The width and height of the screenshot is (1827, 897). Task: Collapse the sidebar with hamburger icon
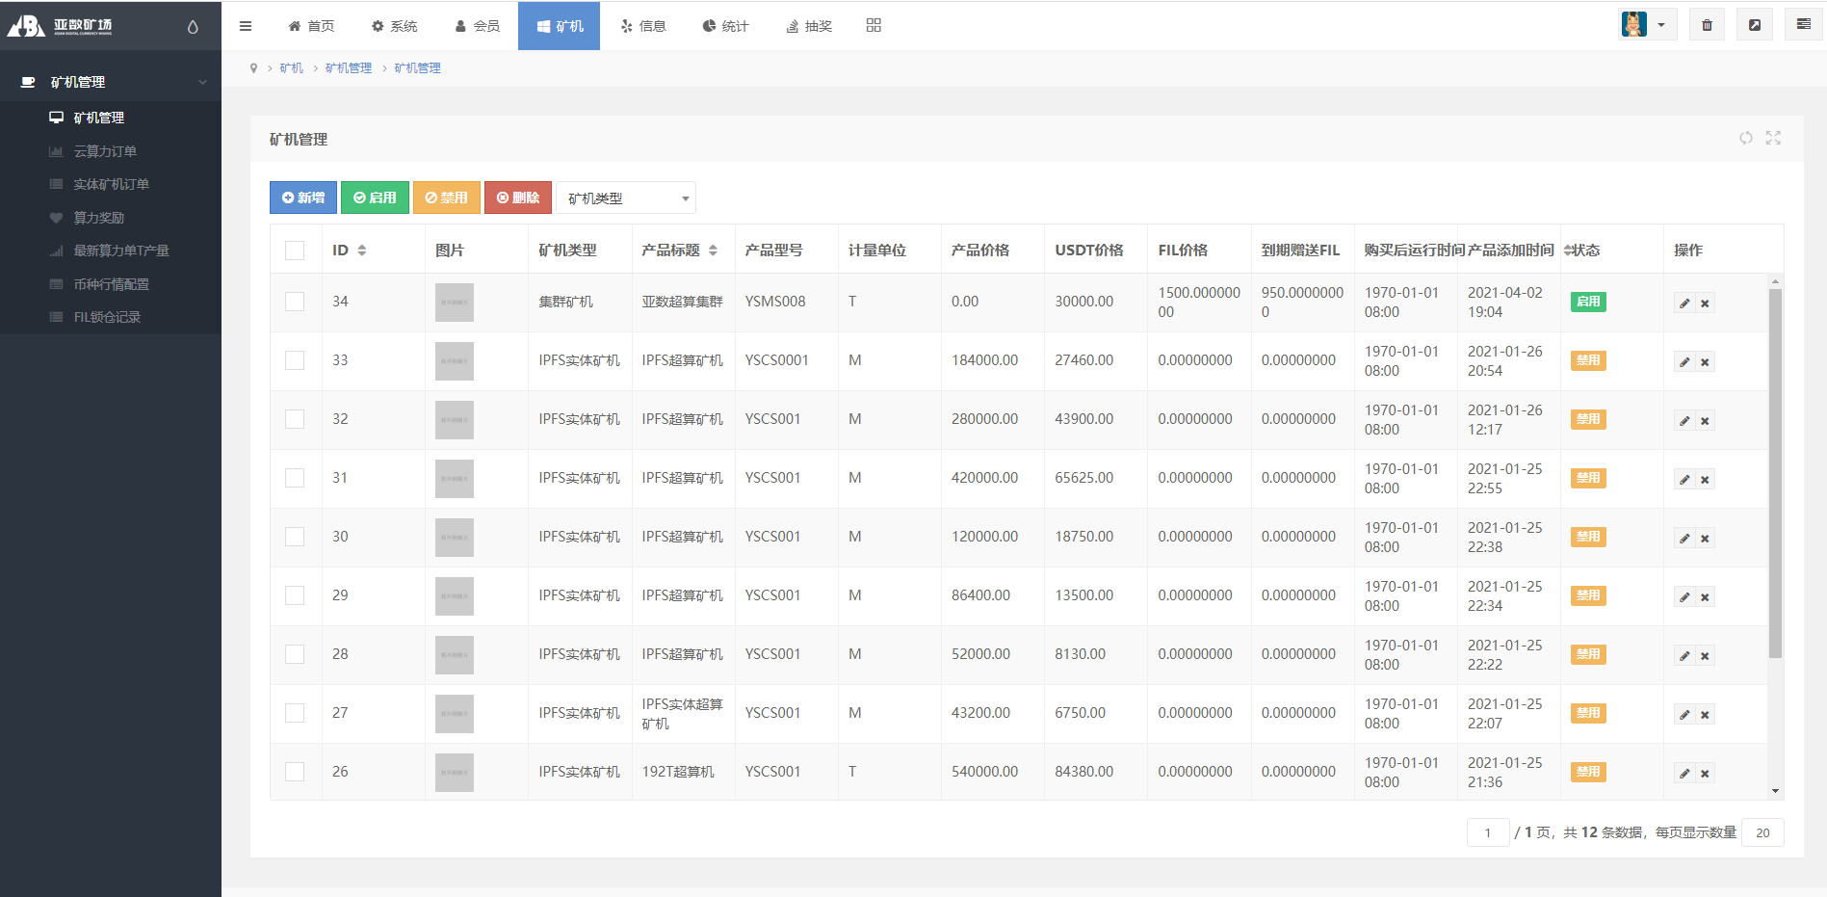[x=246, y=25]
